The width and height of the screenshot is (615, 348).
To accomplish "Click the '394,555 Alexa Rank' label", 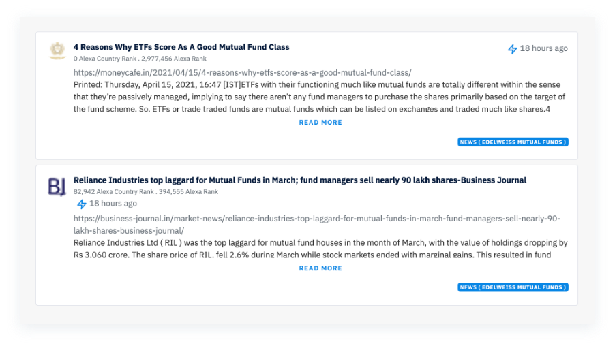I will 188,191.
